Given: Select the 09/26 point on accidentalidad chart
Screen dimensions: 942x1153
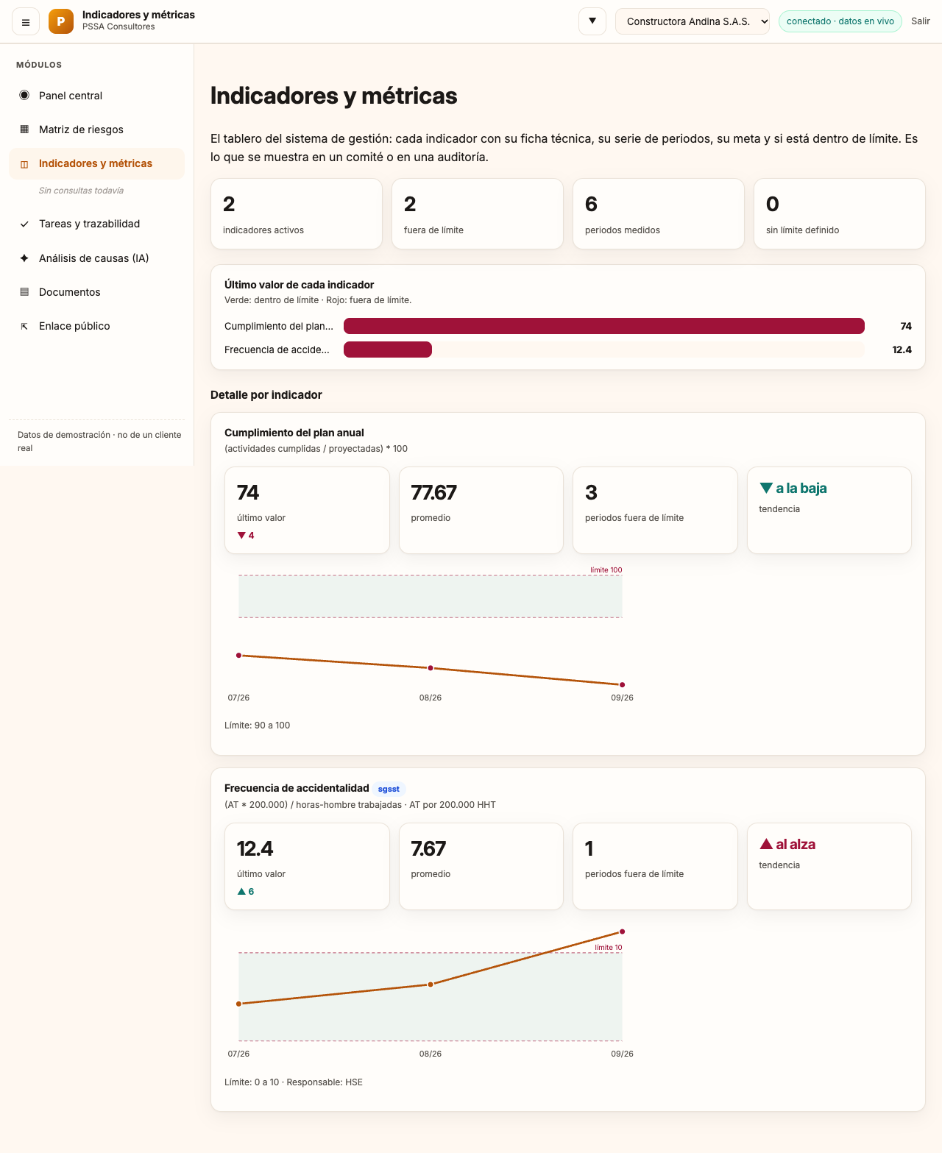Looking at the screenshot, I should point(623,932).
